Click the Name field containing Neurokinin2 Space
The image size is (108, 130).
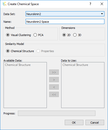click(65, 21)
